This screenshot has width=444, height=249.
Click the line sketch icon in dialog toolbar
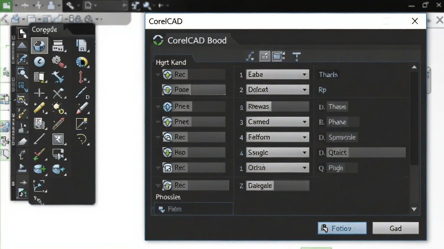(x=250, y=57)
